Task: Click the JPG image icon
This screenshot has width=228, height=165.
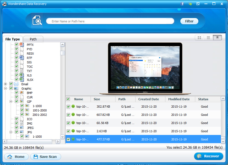Action: (22, 132)
